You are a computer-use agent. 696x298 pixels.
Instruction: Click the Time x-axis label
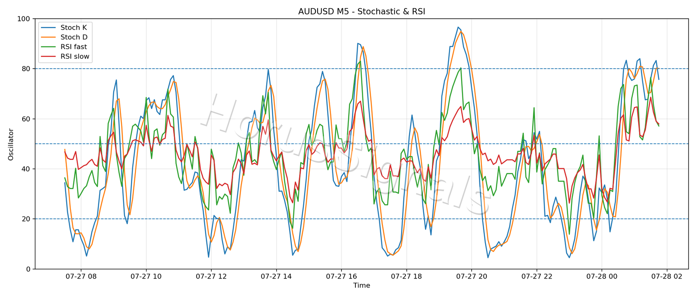tap(361, 285)
